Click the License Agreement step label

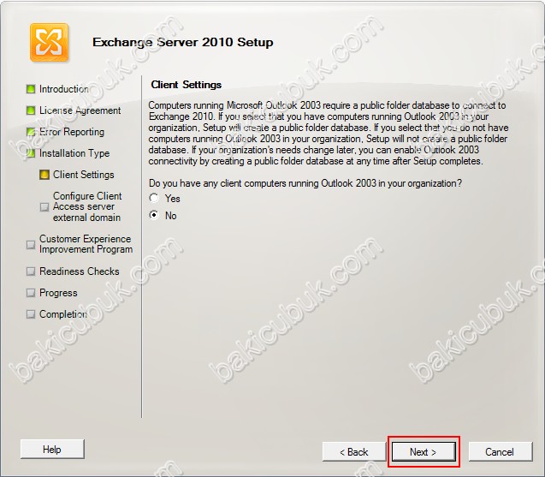[x=80, y=110]
